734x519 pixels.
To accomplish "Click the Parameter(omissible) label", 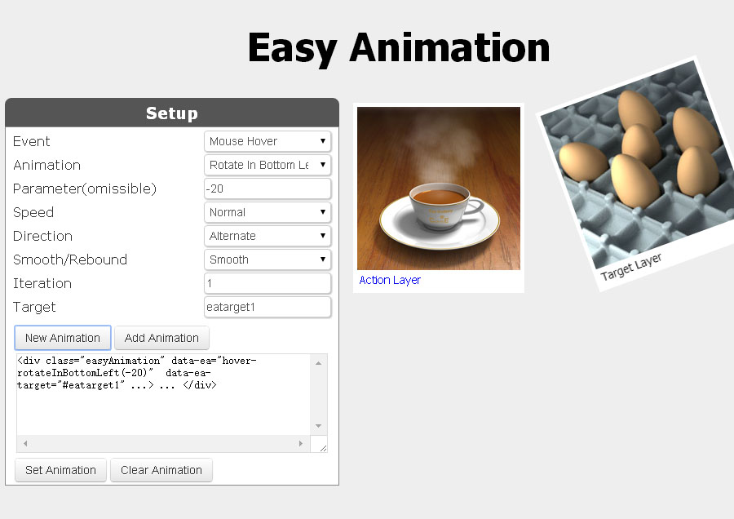I will [85, 189].
